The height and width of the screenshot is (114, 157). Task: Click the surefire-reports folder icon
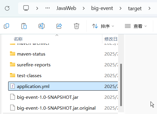coord(13,64)
